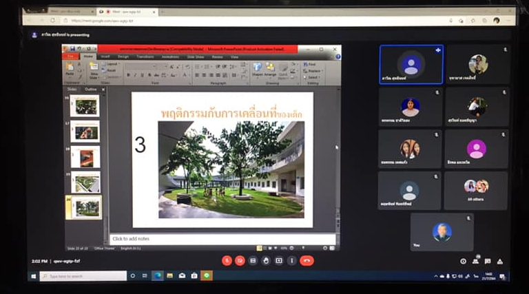Screen dimensions: 529x294
Task: Expand the Layout dropdown in Slides group
Action: tap(112, 64)
